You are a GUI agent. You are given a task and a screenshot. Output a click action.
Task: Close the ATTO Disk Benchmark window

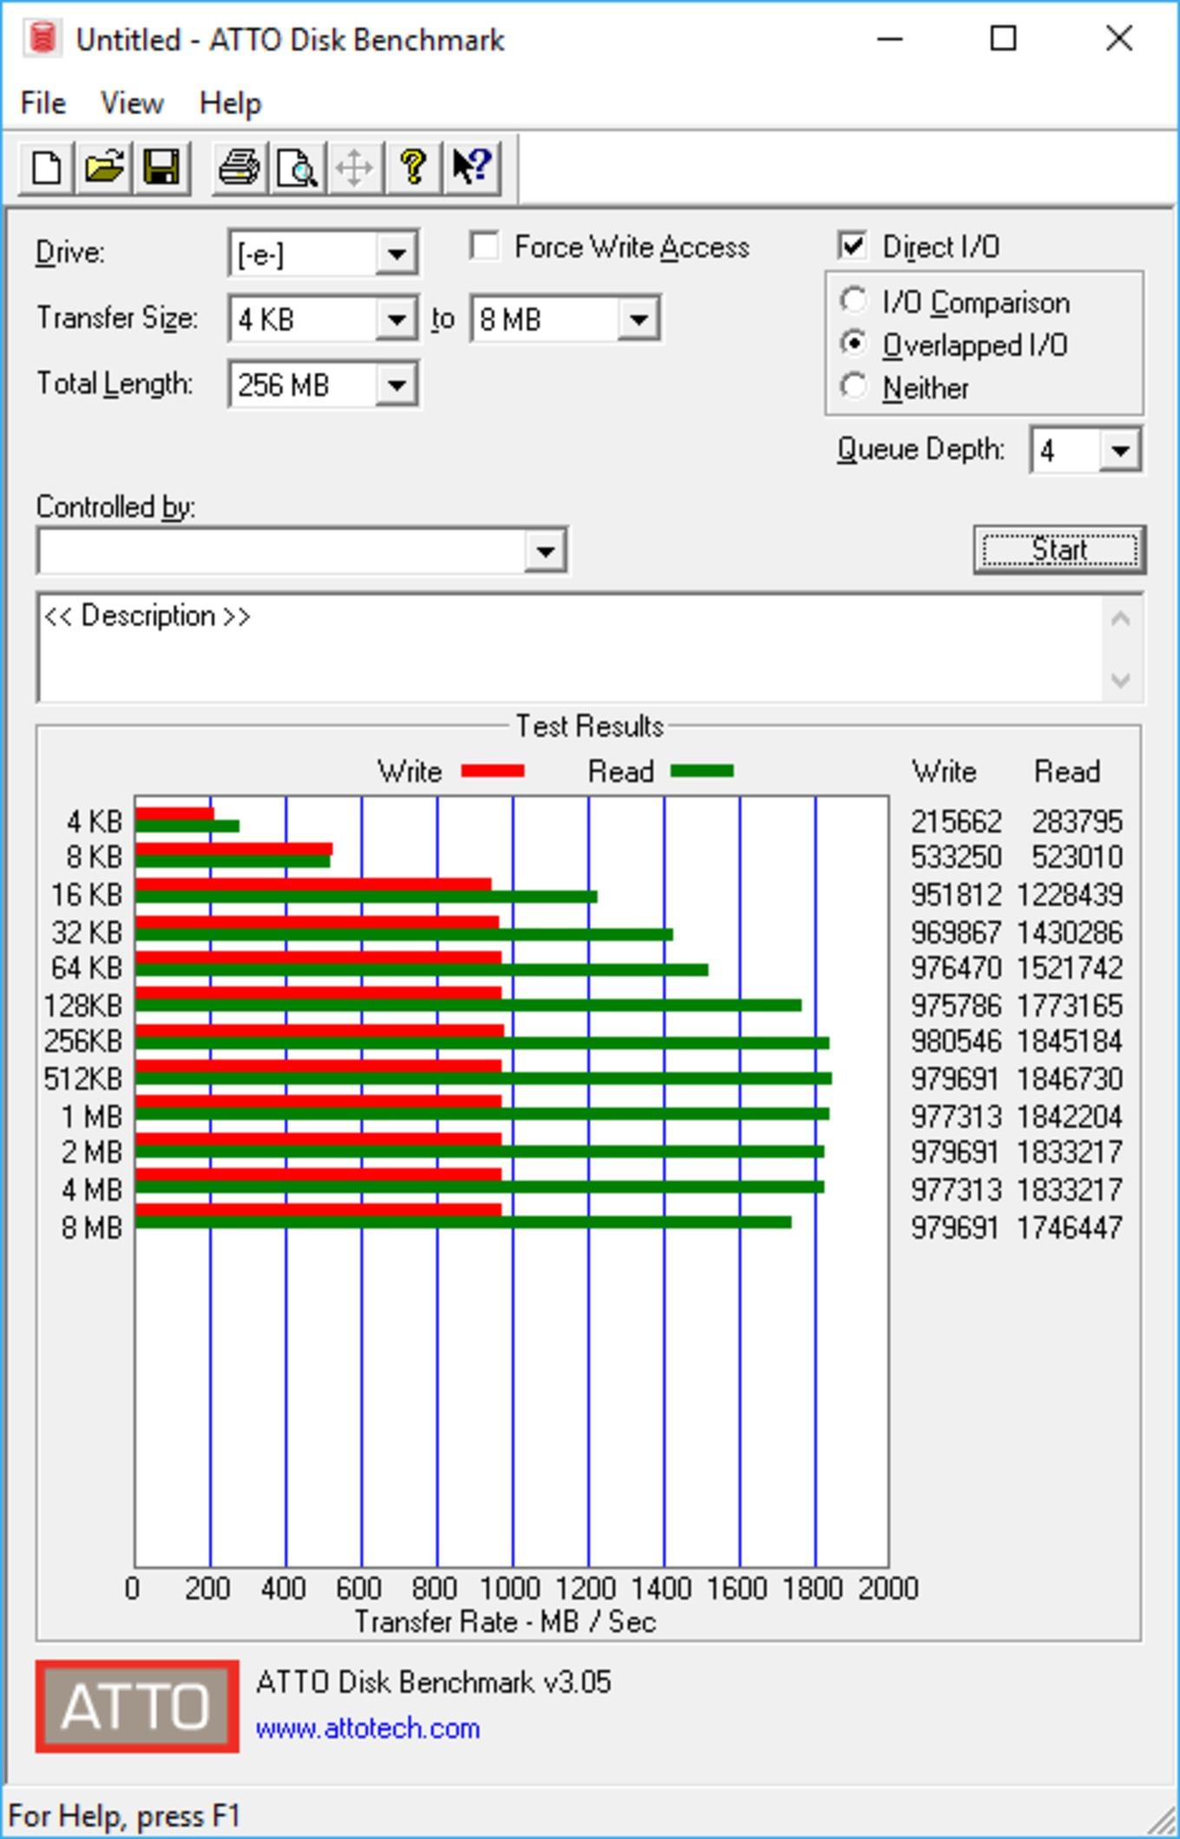point(1119,39)
